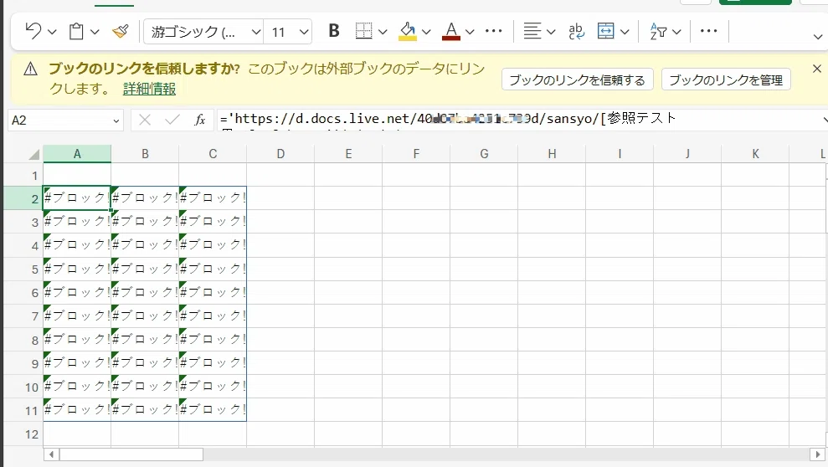Image resolution: width=828 pixels, height=467 pixels.
Task: Select row 1 header
Action: point(23,175)
